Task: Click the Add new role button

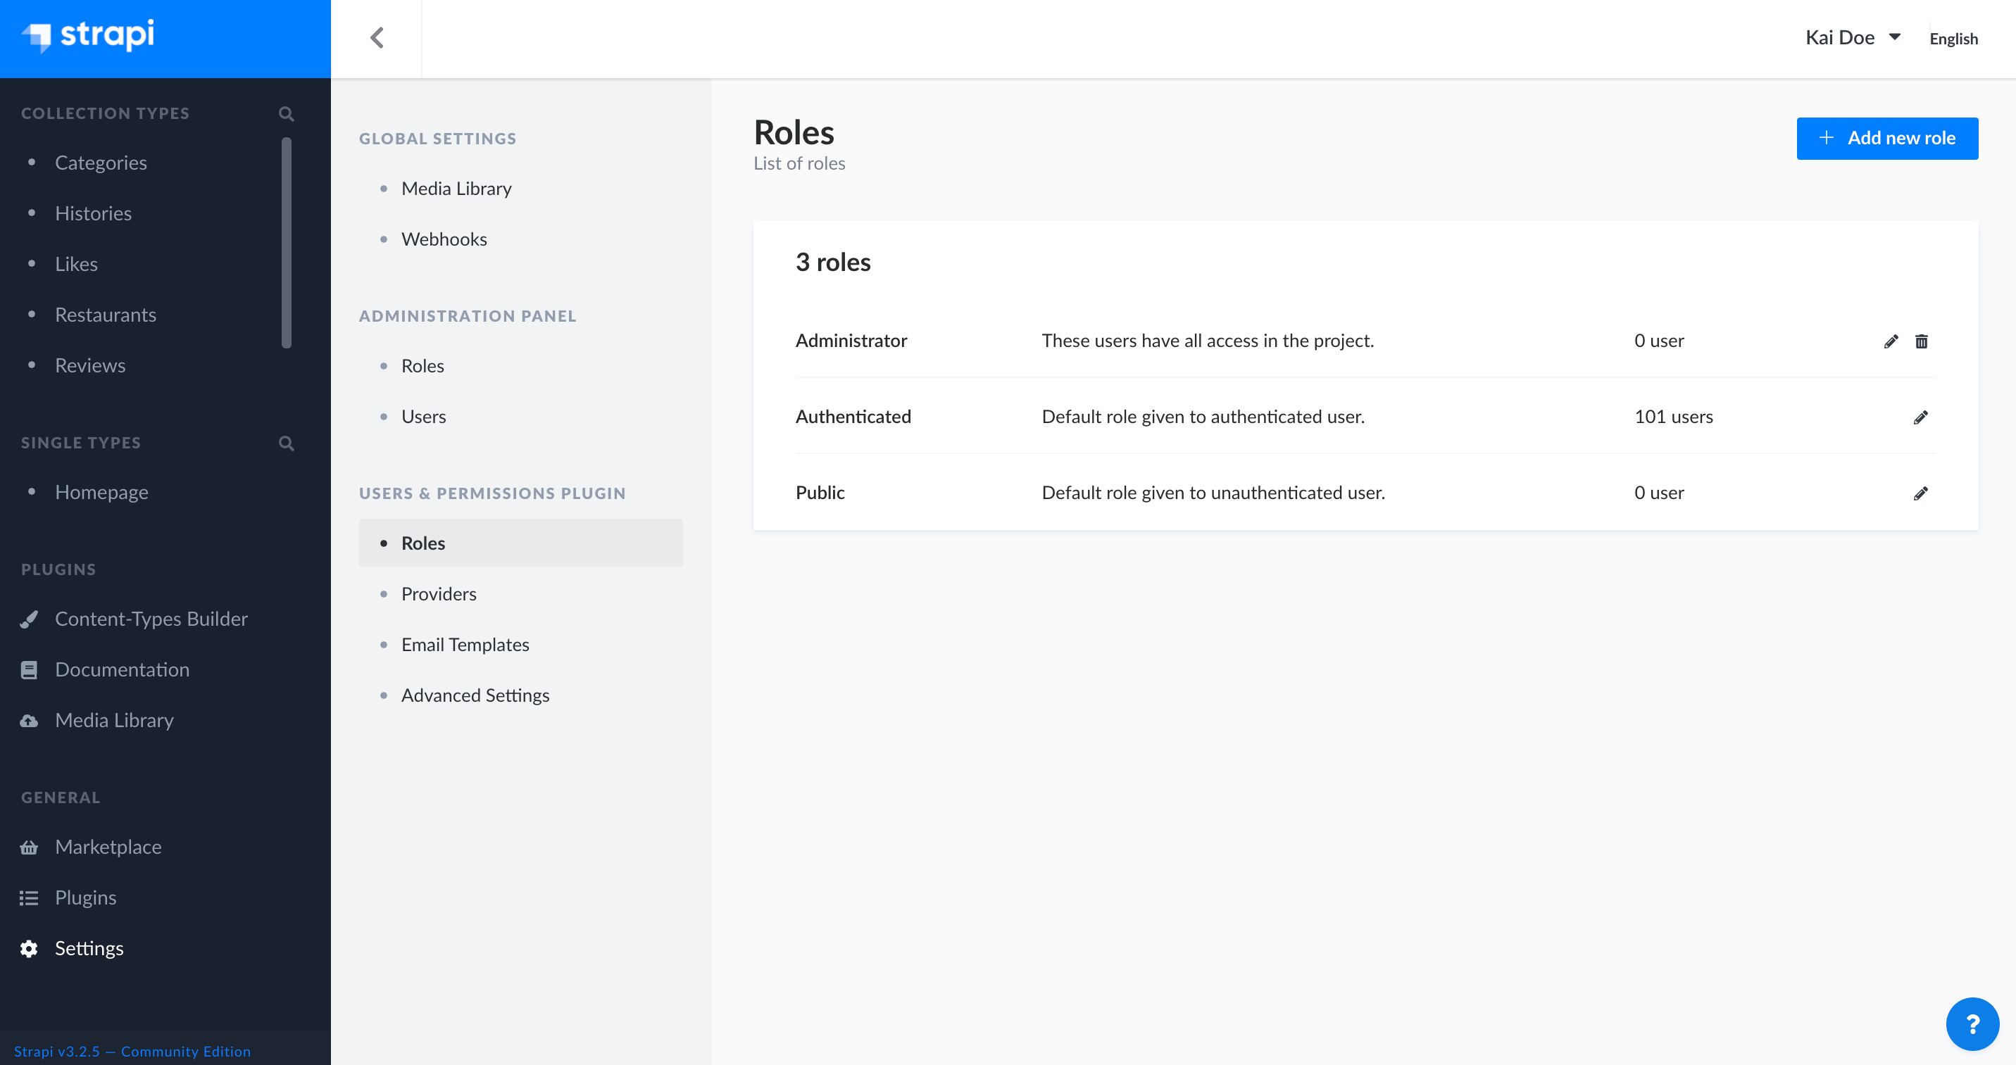Action: pos(1887,138)
